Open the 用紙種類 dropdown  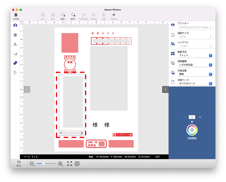[195, 65]
